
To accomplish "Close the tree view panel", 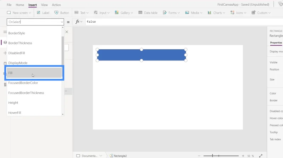I will [x=67, y=32].
